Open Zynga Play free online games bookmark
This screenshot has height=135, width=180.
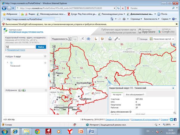pyautogui.click(x=82, y=14)
